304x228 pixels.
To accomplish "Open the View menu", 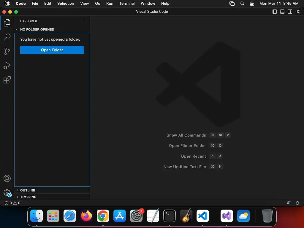I will [85, 4].
